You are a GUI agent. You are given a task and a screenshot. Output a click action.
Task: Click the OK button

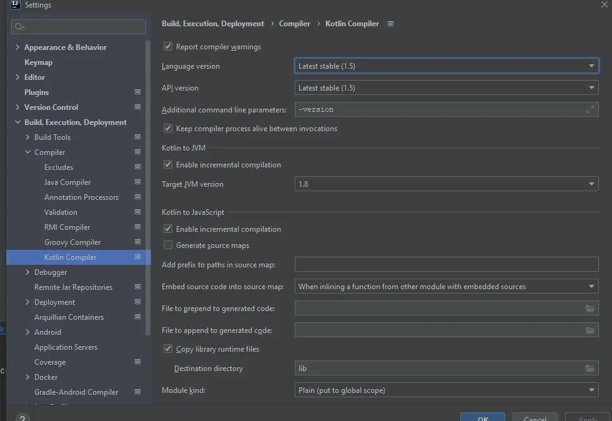click(x=482, y=417)
